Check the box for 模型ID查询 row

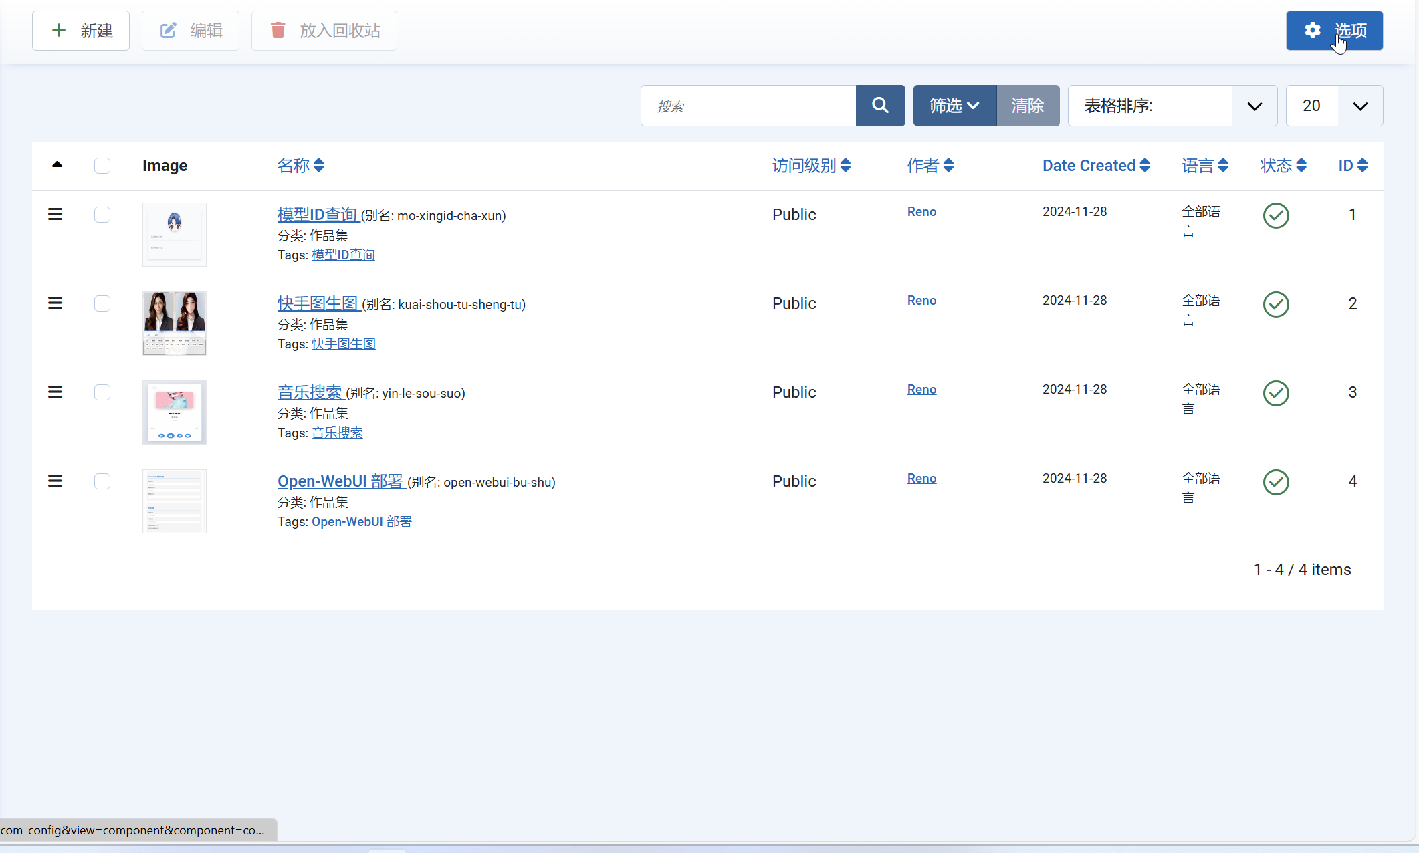click(102, 215)
